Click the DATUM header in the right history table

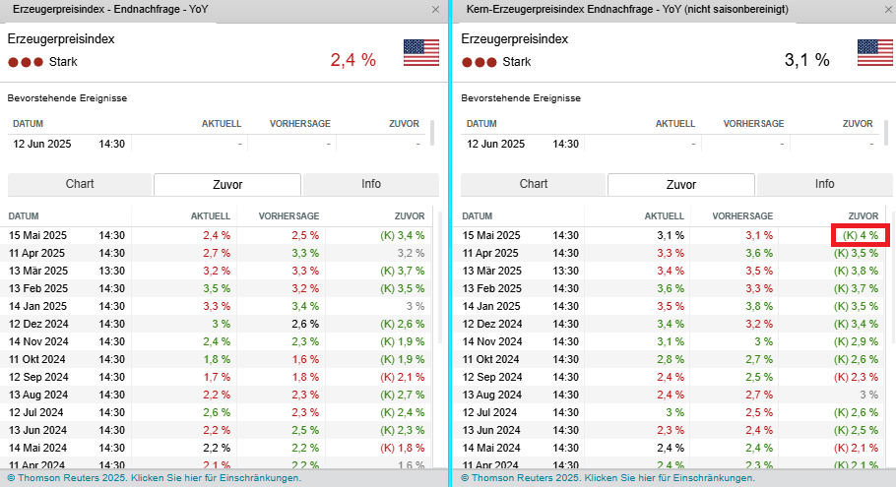click(x=478, y=216)
